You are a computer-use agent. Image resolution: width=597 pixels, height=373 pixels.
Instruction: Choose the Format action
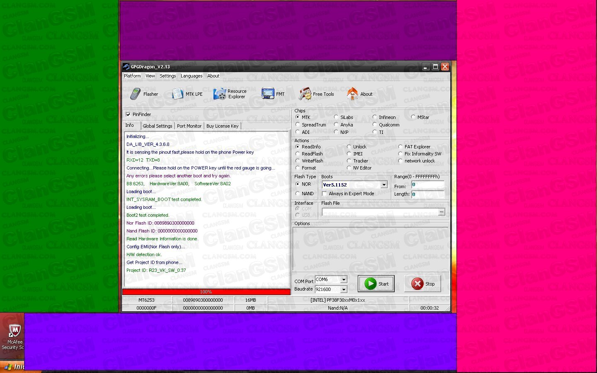[x=297, y=168]
